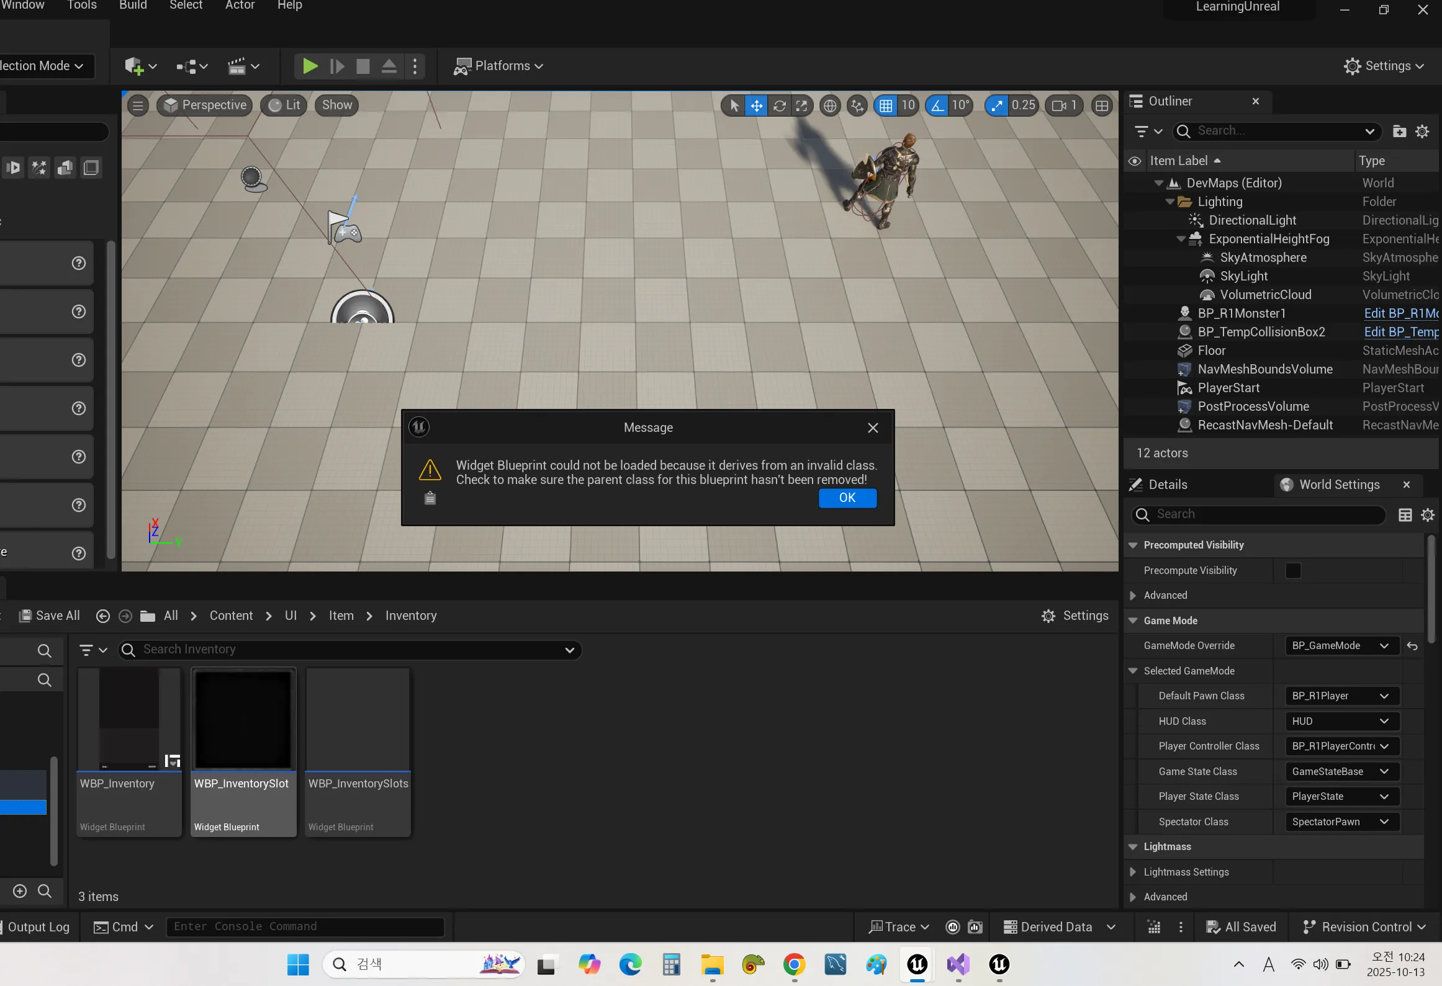Expand Lightmass Settings section
Image resolution: width=1442 pixels, height=986 pixels.
(1133, 872)
